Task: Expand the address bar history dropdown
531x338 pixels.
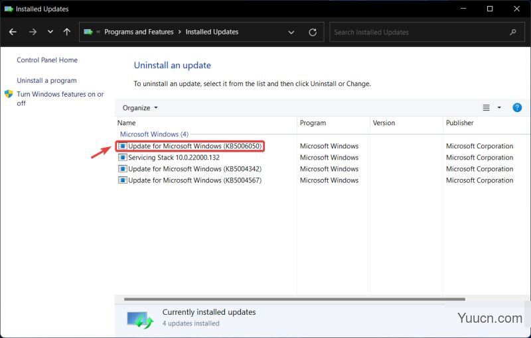Action: tap(291, 32)
